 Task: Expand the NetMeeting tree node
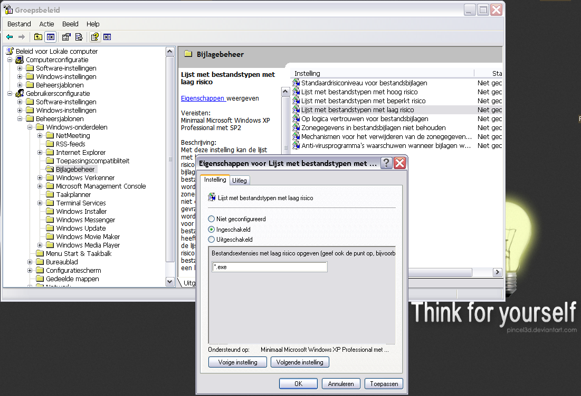point(40,136)
